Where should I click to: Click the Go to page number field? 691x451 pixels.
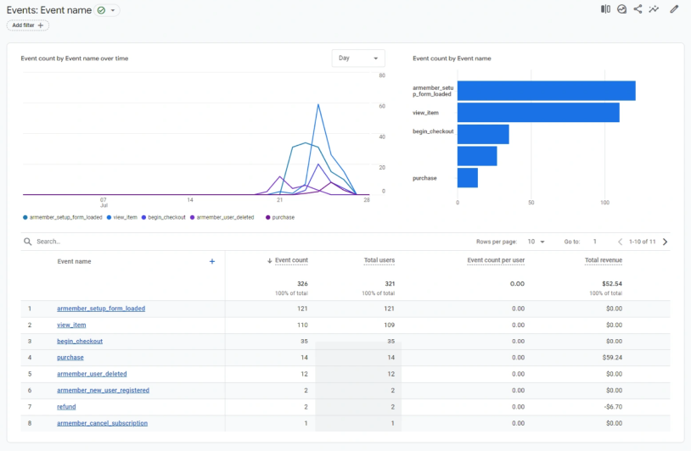click(x=594, y=242)
